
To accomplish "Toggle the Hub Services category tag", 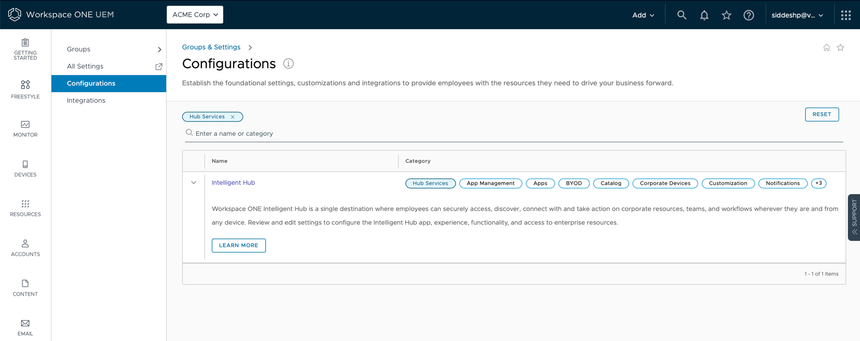I will 430,183.
